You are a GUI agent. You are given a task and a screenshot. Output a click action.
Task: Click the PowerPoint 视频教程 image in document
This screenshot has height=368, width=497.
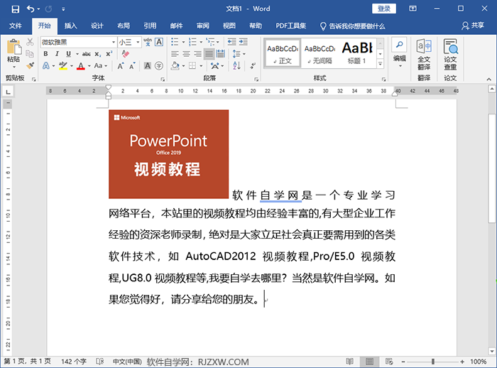click(x=168, y=153)
